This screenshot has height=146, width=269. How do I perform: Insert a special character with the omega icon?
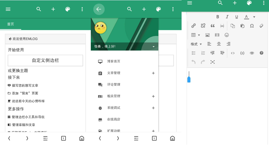coord(252,26)
